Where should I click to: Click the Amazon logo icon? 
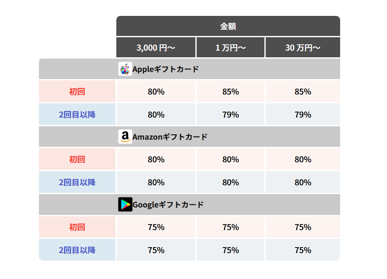coord(125,136)
